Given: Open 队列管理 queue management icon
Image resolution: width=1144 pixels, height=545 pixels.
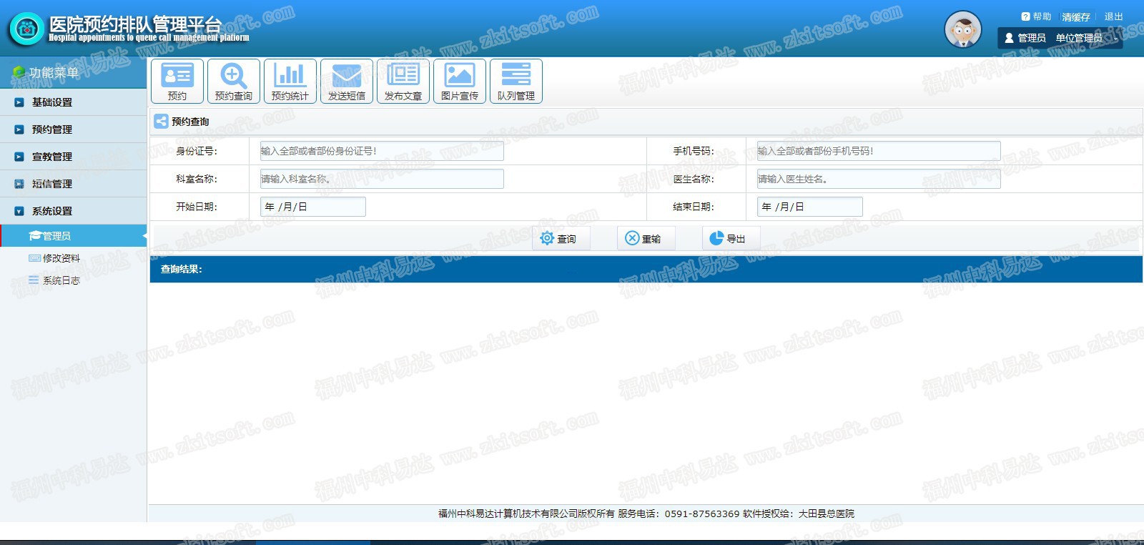Looking at the screenshot, I should coord(516,81).
